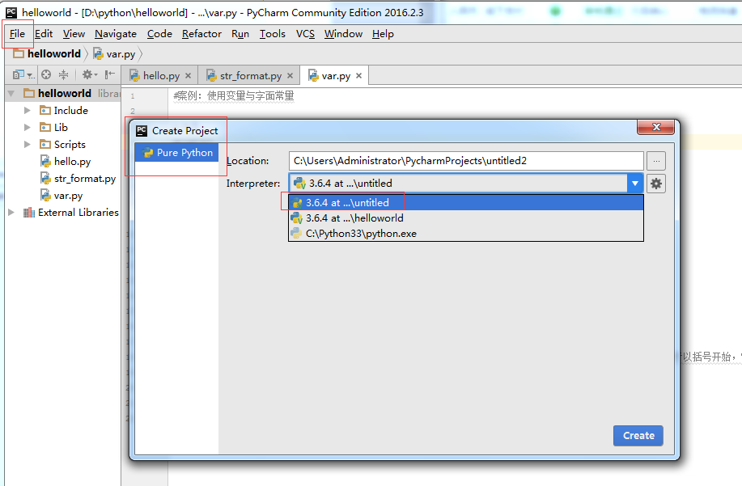Click the PyCharm icon in Create Project title

click(x=142, y=131)
